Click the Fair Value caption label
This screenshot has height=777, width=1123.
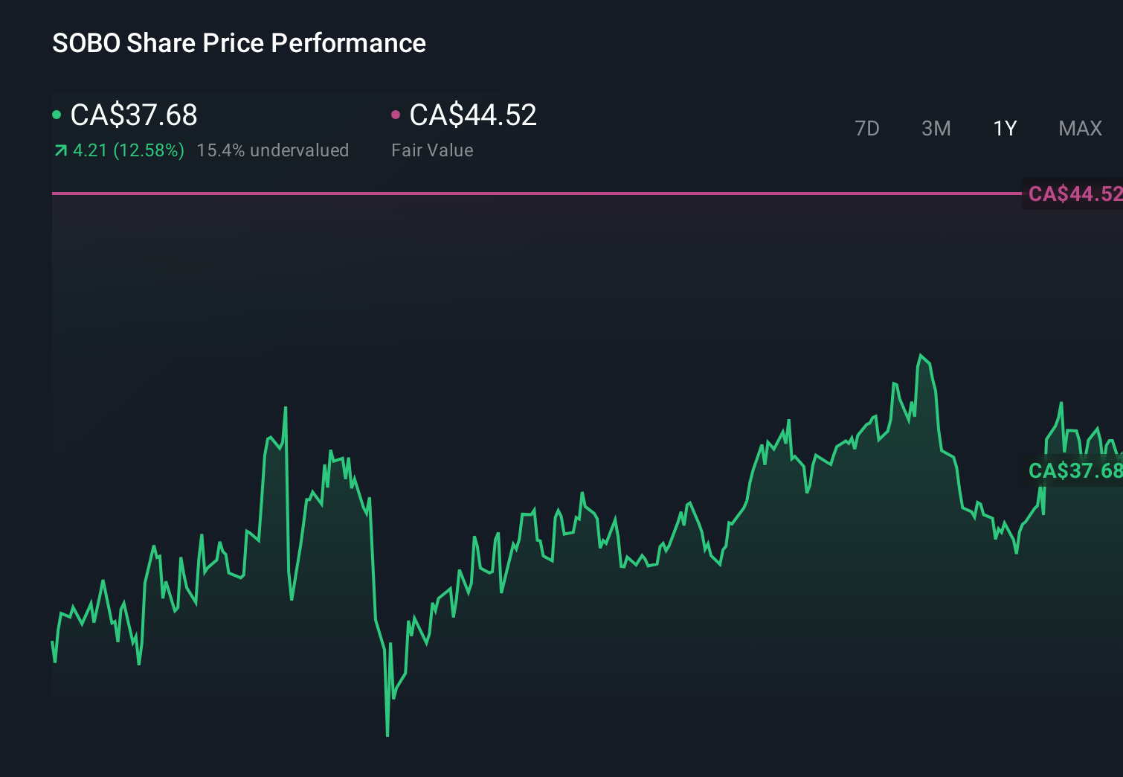(x=431, y=150)
